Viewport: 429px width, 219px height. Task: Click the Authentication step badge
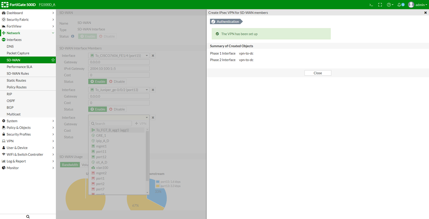(226, 22)
